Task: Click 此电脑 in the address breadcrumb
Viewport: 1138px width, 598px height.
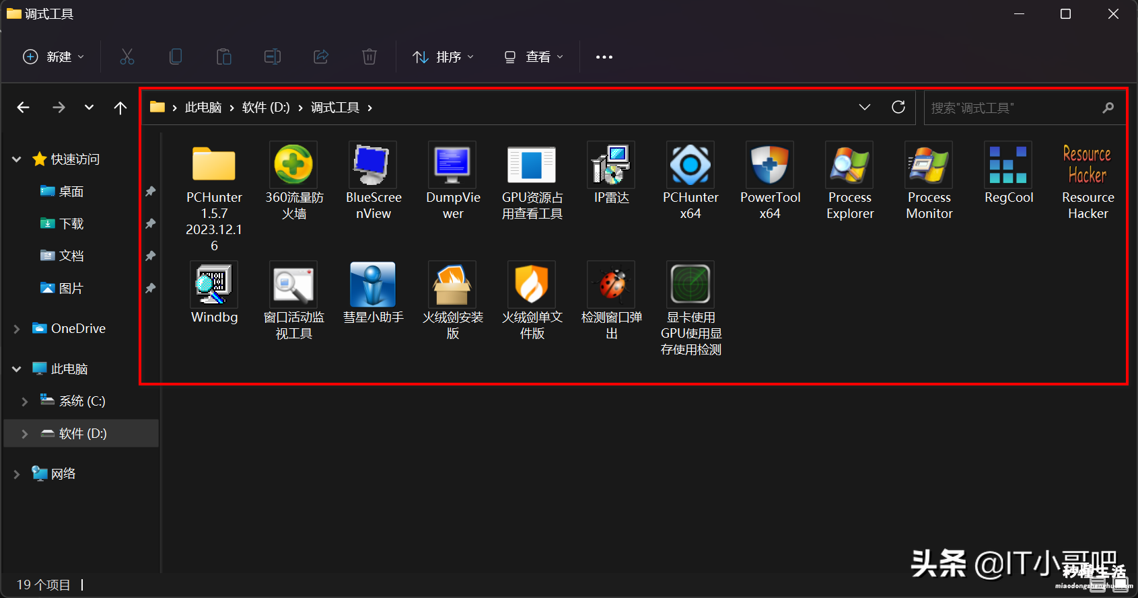Action: [203, 108]
